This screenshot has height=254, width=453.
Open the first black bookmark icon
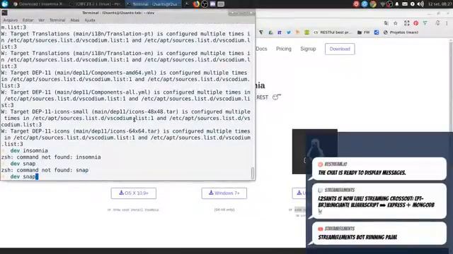pyautogui.click(x=261, y=32)
